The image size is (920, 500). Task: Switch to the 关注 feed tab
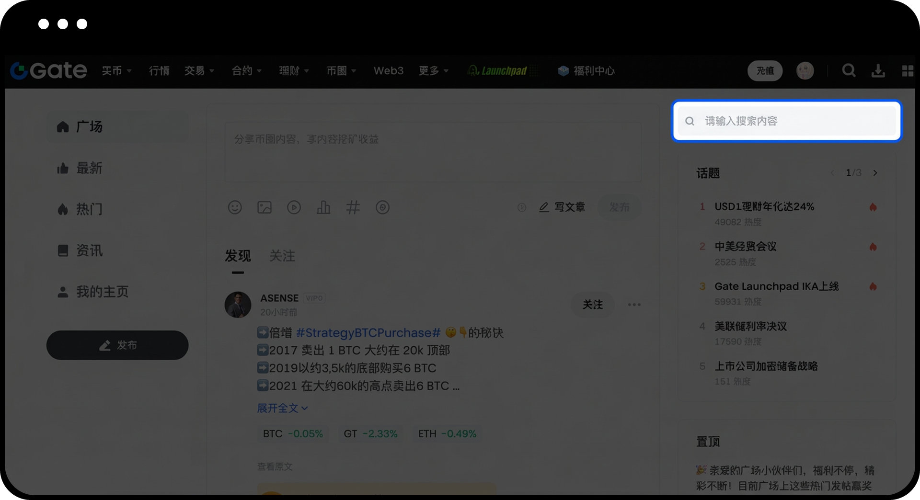[x=282, y=256]
